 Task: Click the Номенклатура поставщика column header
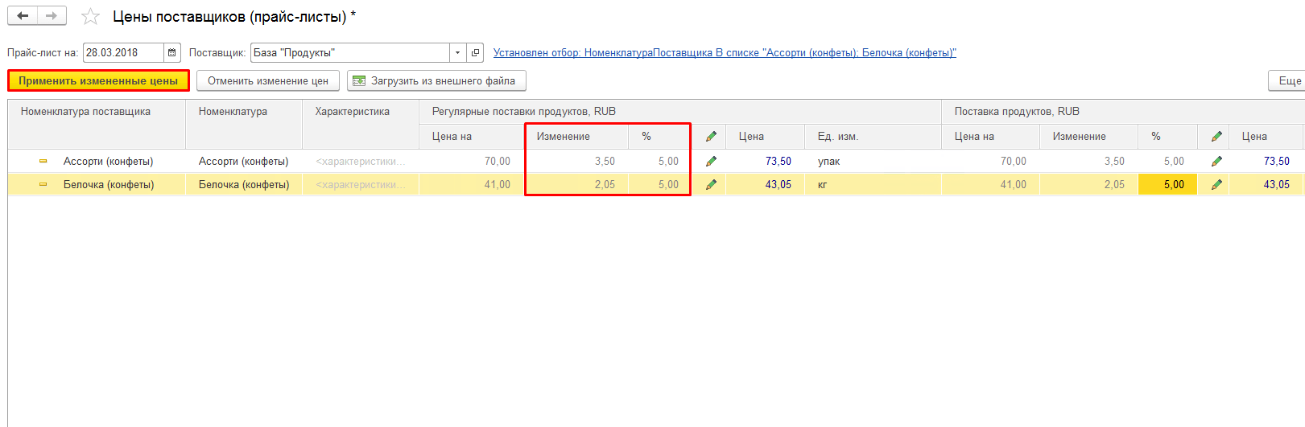coord(85,112)
